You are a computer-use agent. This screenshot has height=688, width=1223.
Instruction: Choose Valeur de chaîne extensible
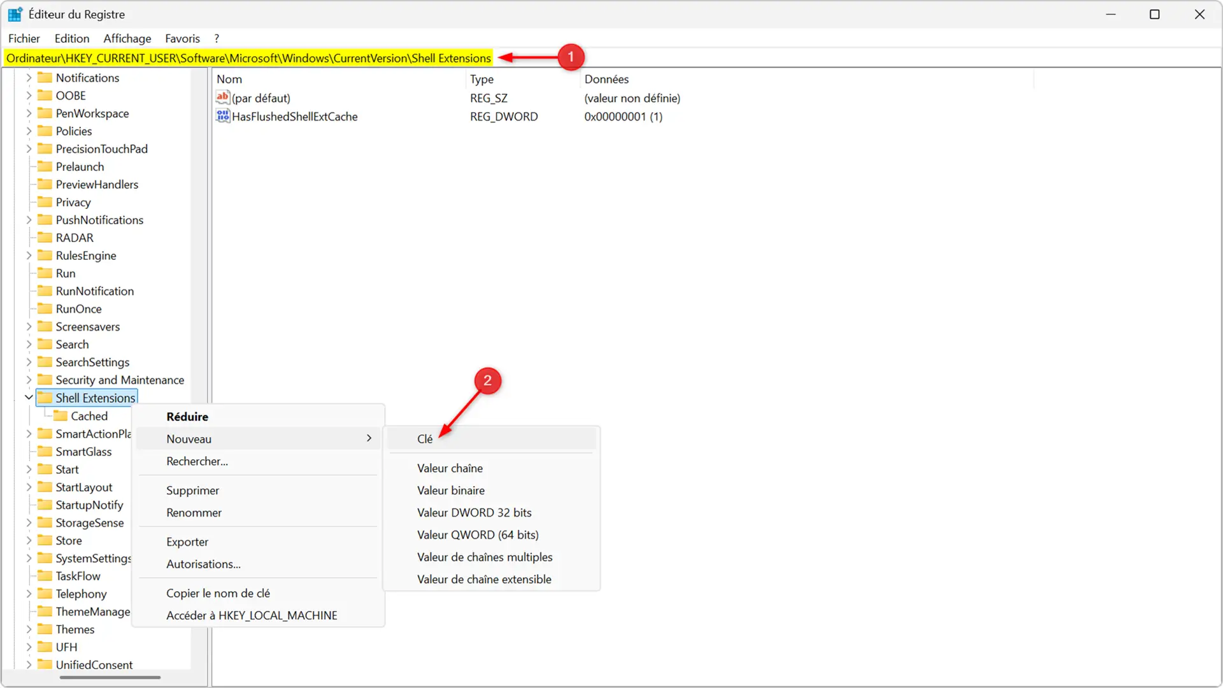tap(493, 580)
